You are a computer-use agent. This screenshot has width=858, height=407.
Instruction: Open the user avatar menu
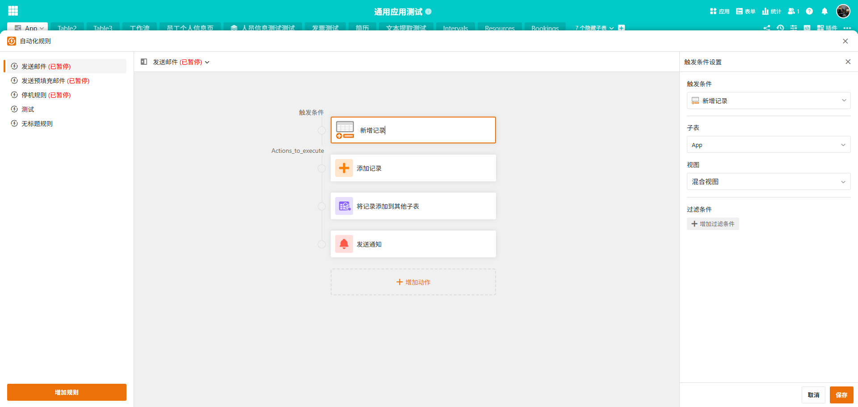(x=843, y=11)
